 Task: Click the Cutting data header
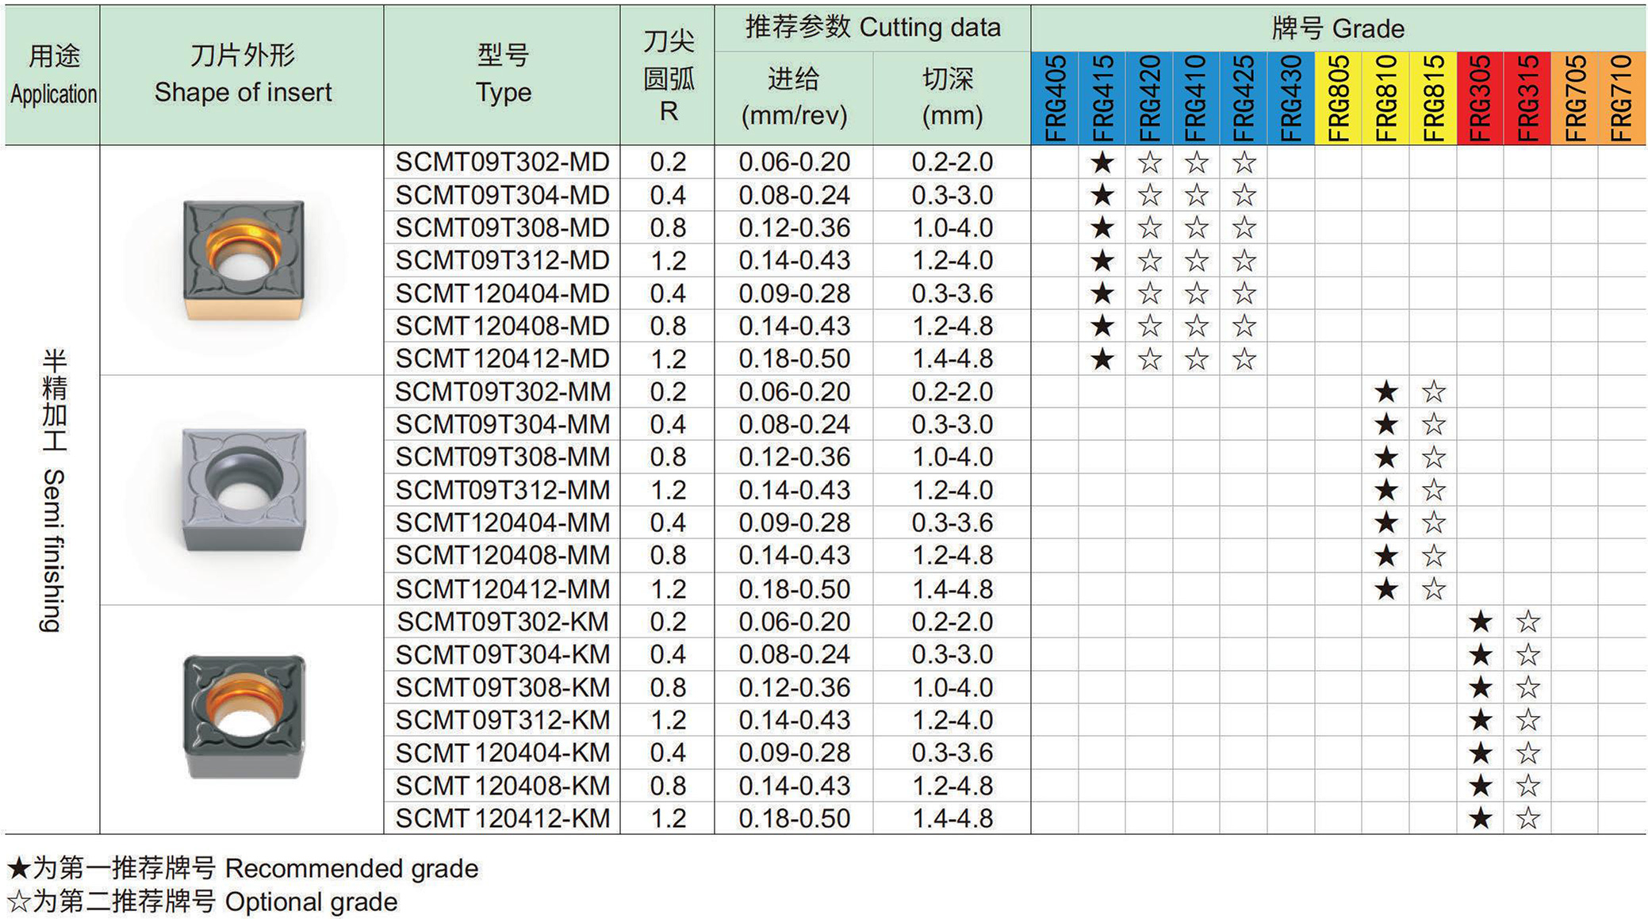coord(872,28)
